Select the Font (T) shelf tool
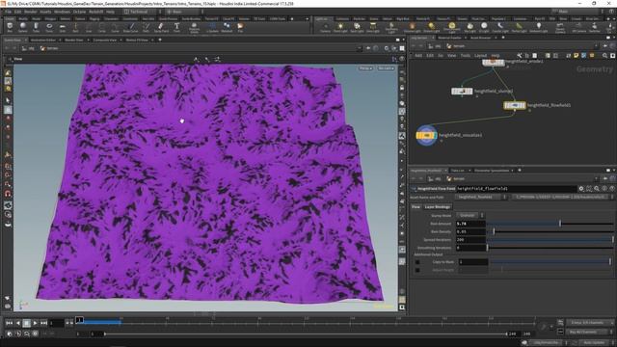Viewport: 617px width, 347px height. point(176,27)
